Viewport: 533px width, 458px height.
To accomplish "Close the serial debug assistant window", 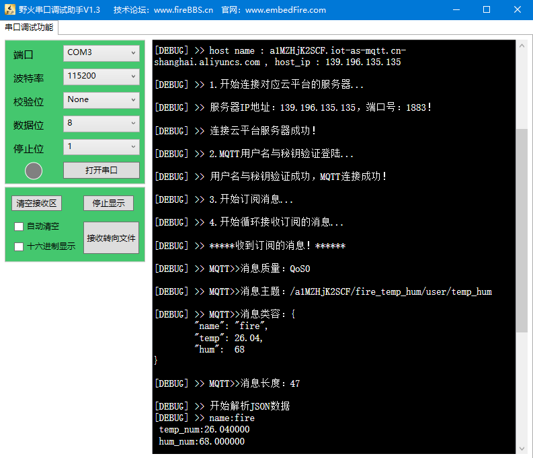I will click(x=517, y=9).
